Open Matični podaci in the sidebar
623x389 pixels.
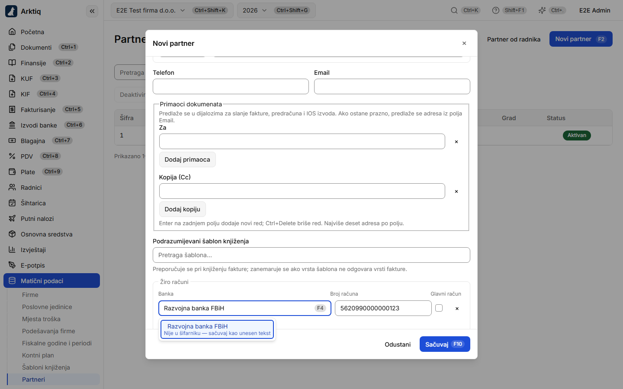(x=51, y=281)
